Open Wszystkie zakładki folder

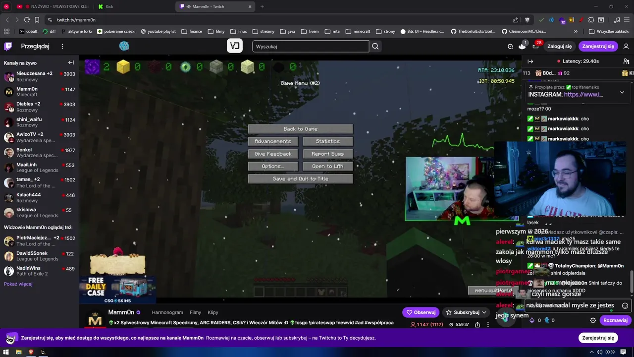click(609, 31)
